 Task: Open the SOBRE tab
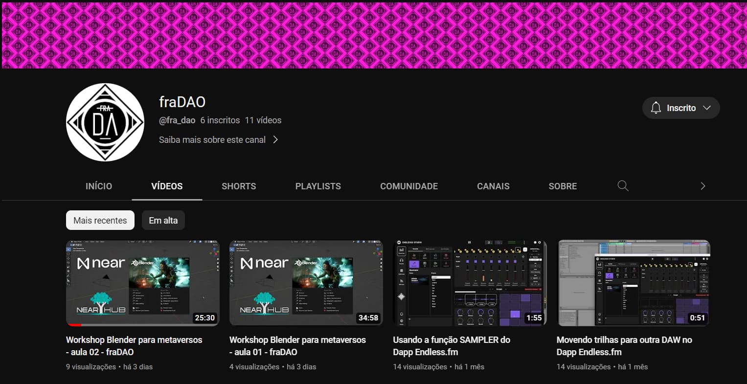coord(563,186)
